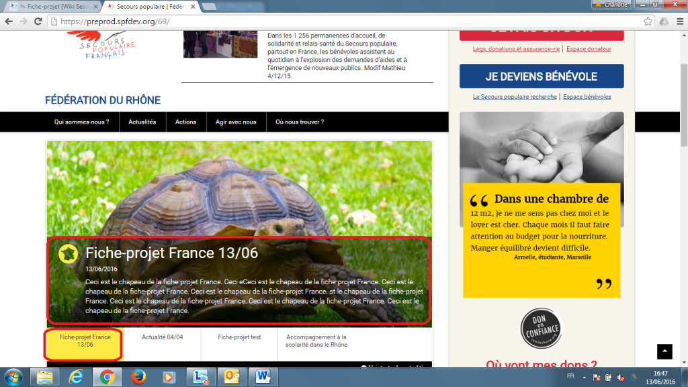Viewport: 688px width, 387px height.
Task: Click the Charlotte user profile button
Action: point(613,5)
